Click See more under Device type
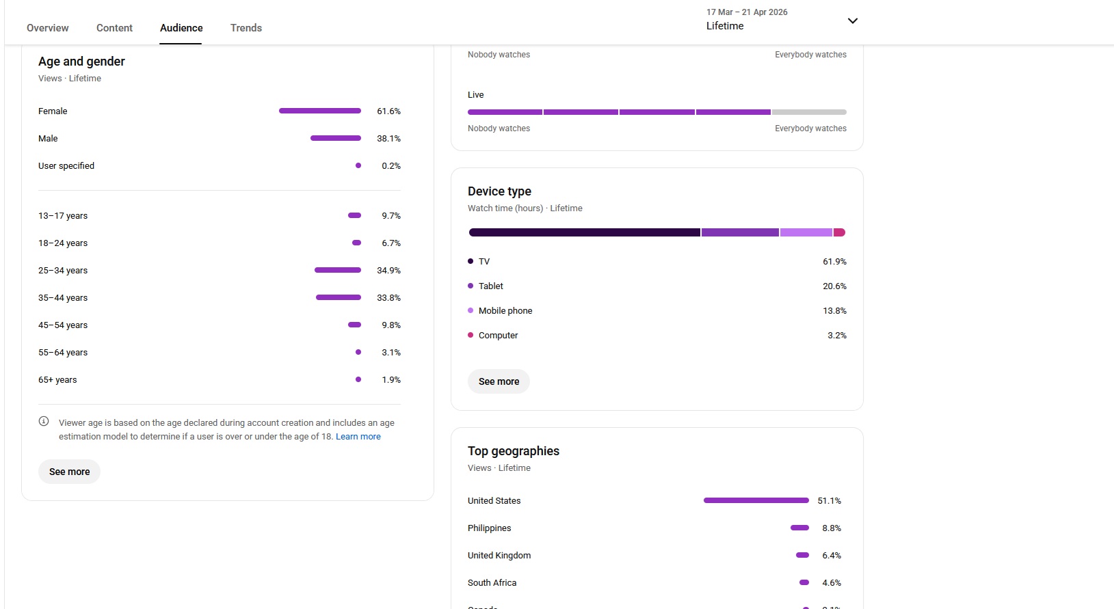This screenshot has width=1114, height=609. (x=499, y=381)
